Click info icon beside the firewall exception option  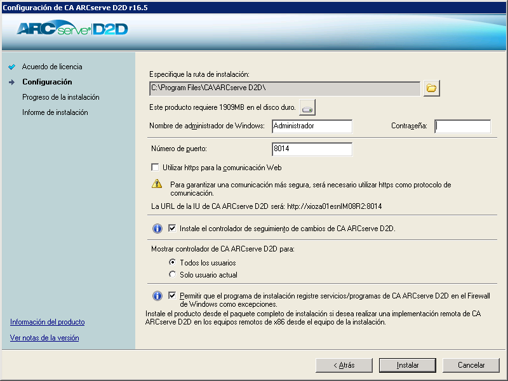tap(156, 296)
